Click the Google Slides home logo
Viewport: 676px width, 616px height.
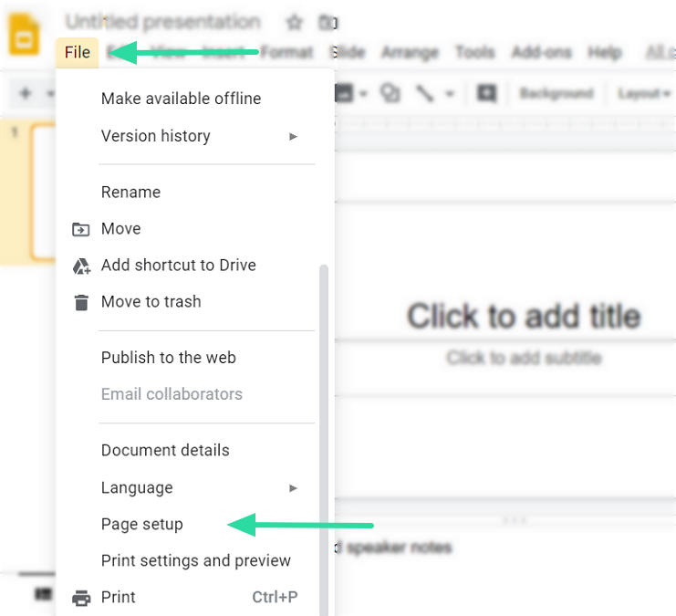[x=24, y=35]
